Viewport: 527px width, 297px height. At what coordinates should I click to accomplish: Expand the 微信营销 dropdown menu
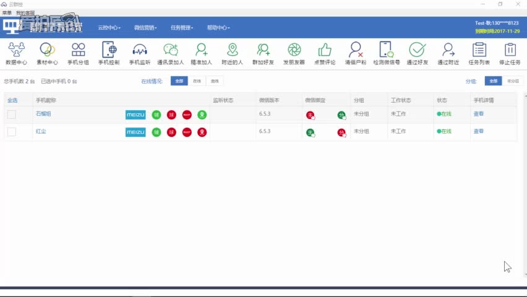pos(145,28)
